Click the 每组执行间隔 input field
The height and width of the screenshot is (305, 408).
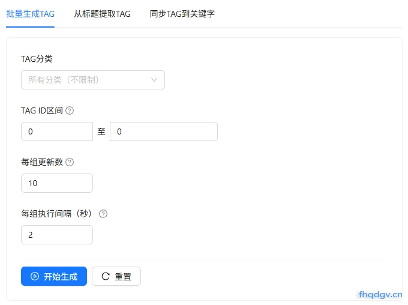coord(57,235)
